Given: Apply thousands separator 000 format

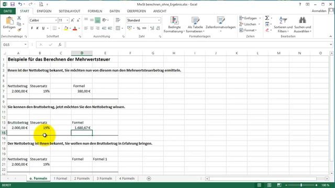Looking at the screenshot, I should (x=144, y=28).
